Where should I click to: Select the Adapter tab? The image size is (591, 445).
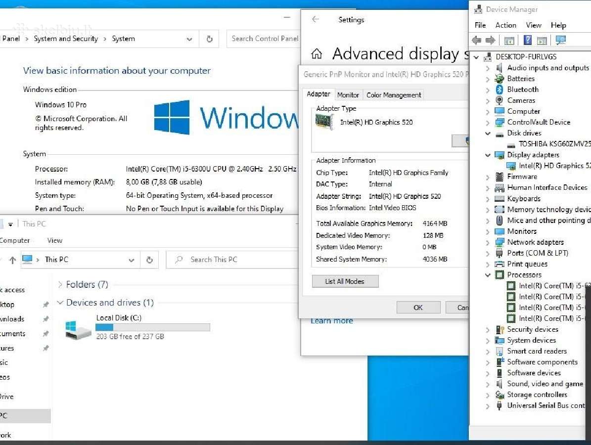coord(318,94)
